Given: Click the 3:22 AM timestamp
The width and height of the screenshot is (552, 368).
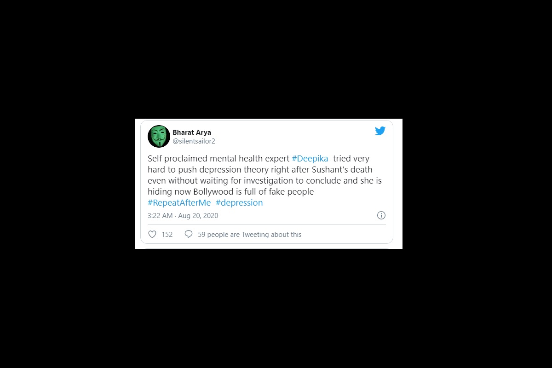Looking at the screenshot, I should click(160, 216).
